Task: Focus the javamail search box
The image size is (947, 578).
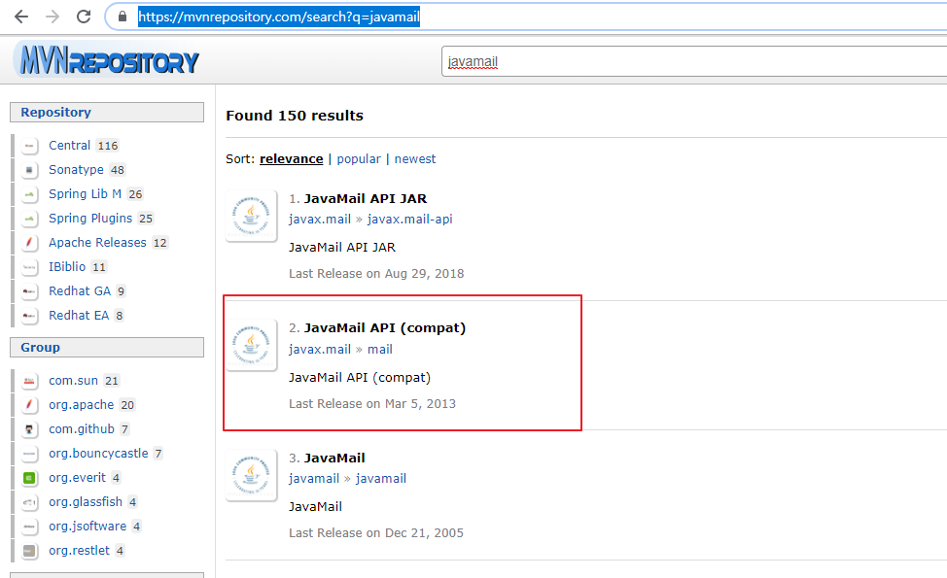Action: coord(694,61)
